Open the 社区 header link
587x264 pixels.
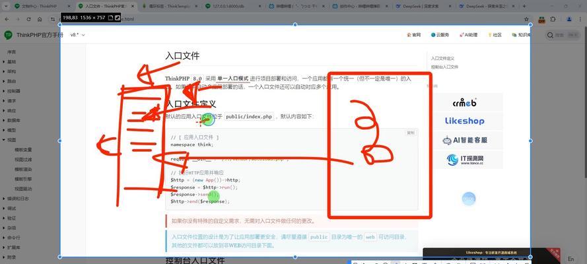(495, 35)
